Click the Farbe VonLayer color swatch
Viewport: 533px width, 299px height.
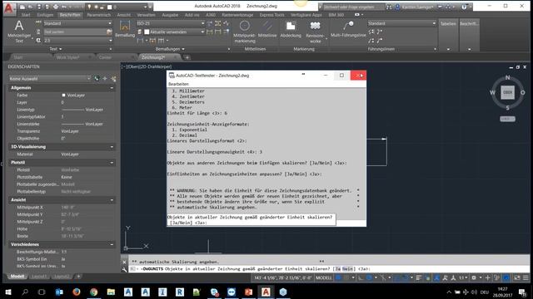click(63, 96)
